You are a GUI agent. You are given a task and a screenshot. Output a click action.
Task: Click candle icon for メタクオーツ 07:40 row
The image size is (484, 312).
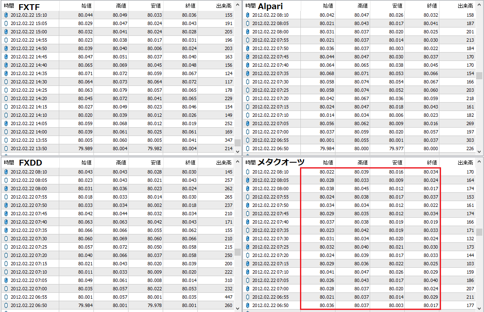[x=247, y=221]
